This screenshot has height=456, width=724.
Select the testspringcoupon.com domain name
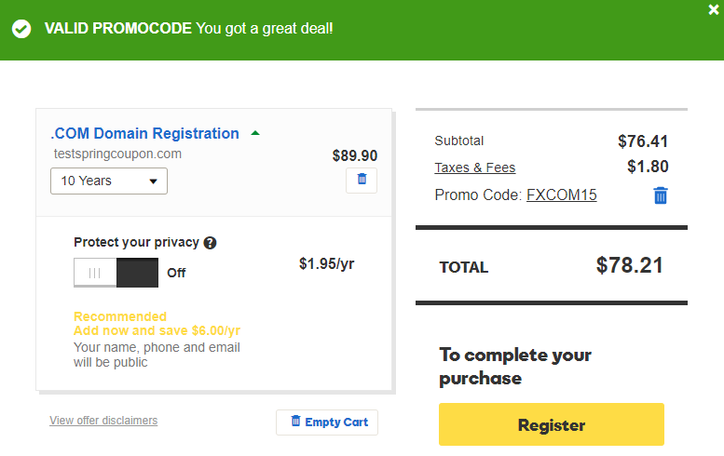tap(117, 154)
